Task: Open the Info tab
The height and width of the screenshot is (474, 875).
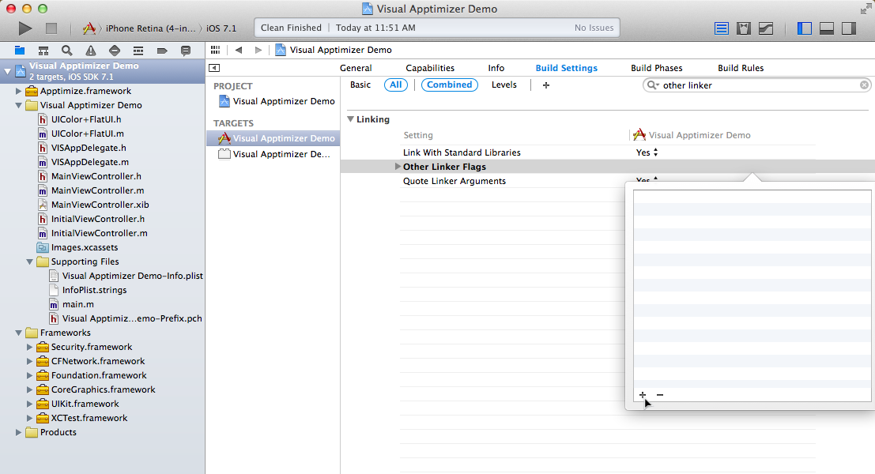Action: (496, 68)
